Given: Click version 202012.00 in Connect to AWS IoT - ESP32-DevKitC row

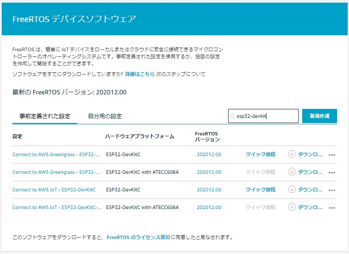Looking at the screenshot, I should 209,190.
